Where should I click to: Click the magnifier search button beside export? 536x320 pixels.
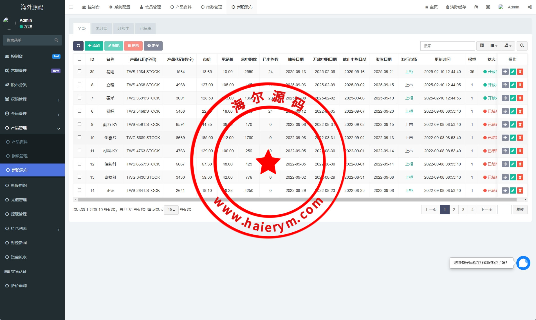522,46
